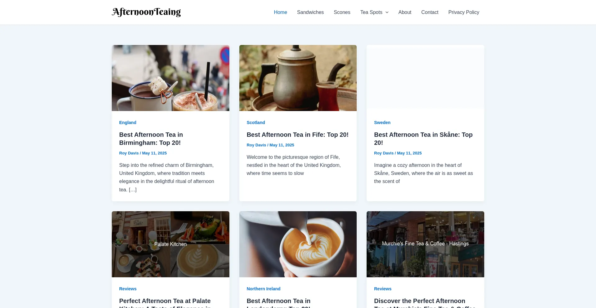The image size is (596, 308).
Task: Select the England category link
Action: (128, 123)
